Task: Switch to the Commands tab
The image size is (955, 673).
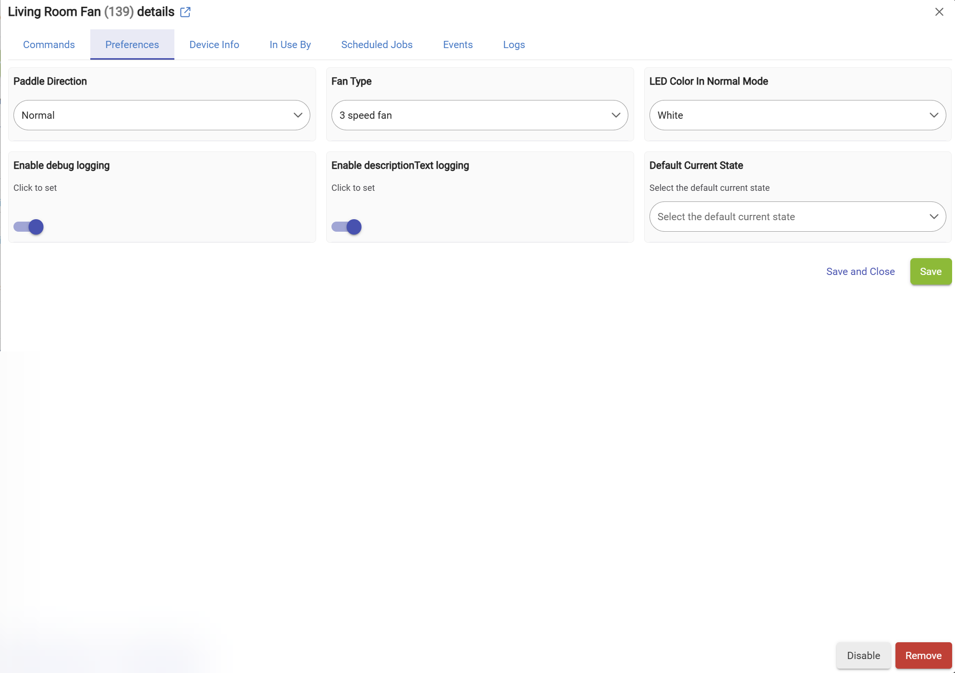Action: point(49,45)
